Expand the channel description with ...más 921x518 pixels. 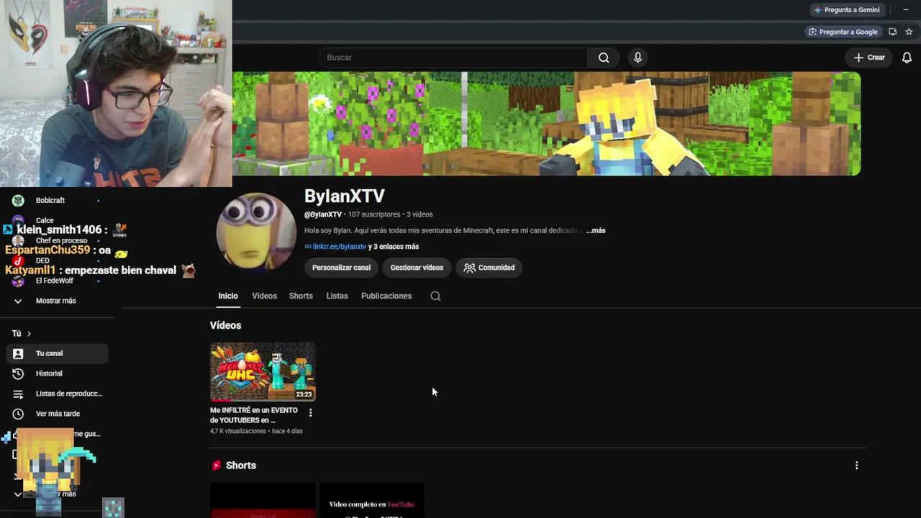tap(596, 230)
